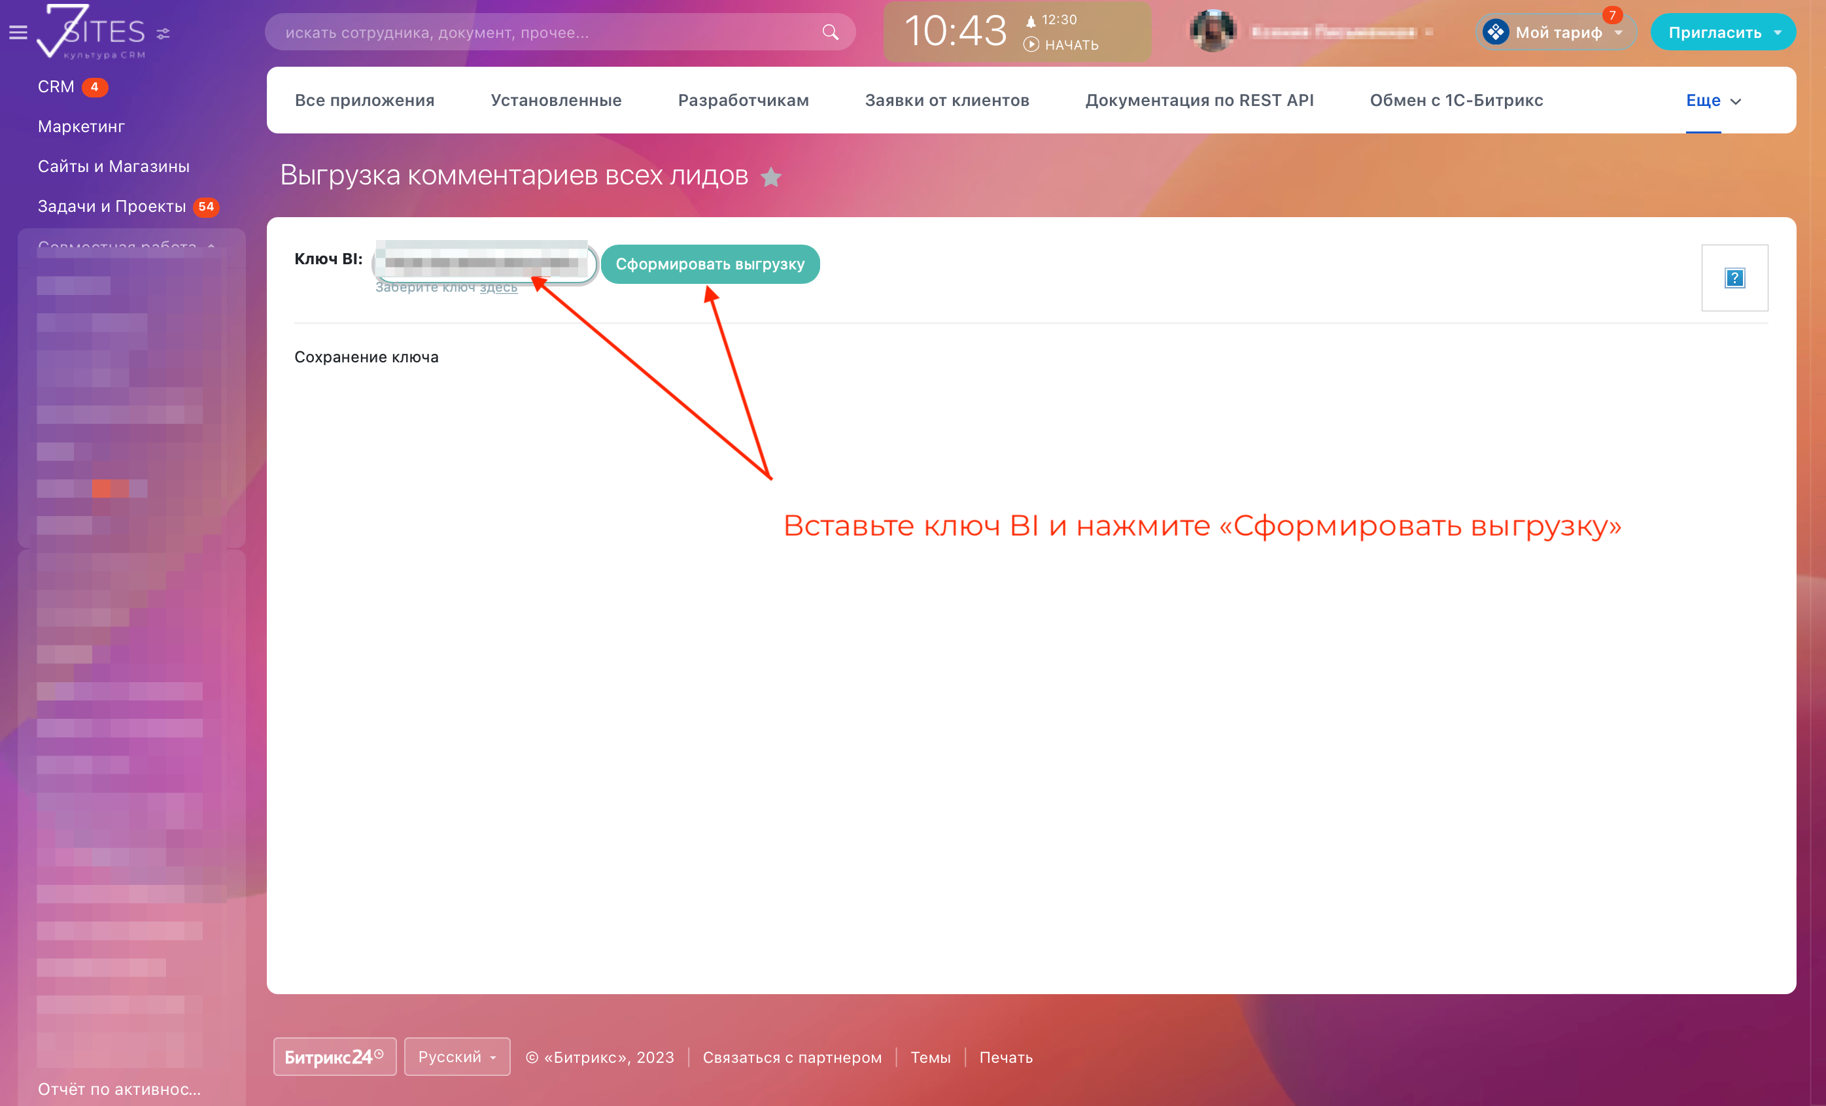Viewport: 1826px width, 1106px height.
Task: Open the blue question mark help icon
Action: [1734, 278]
